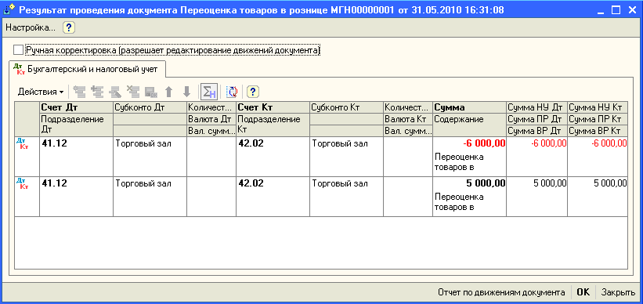This screenshot has width=643, height=304.
Task: Click Переоценка товаров в in the second row
Action: pyautogui.click(x=459, y=202)
